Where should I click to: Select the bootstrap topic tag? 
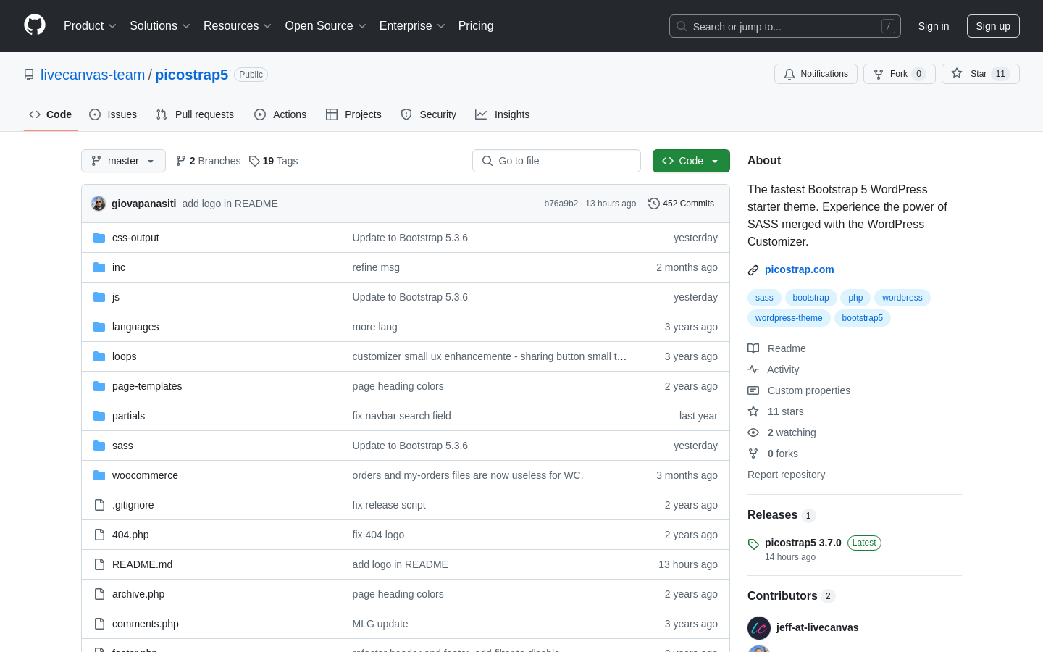tap(810, 298)
